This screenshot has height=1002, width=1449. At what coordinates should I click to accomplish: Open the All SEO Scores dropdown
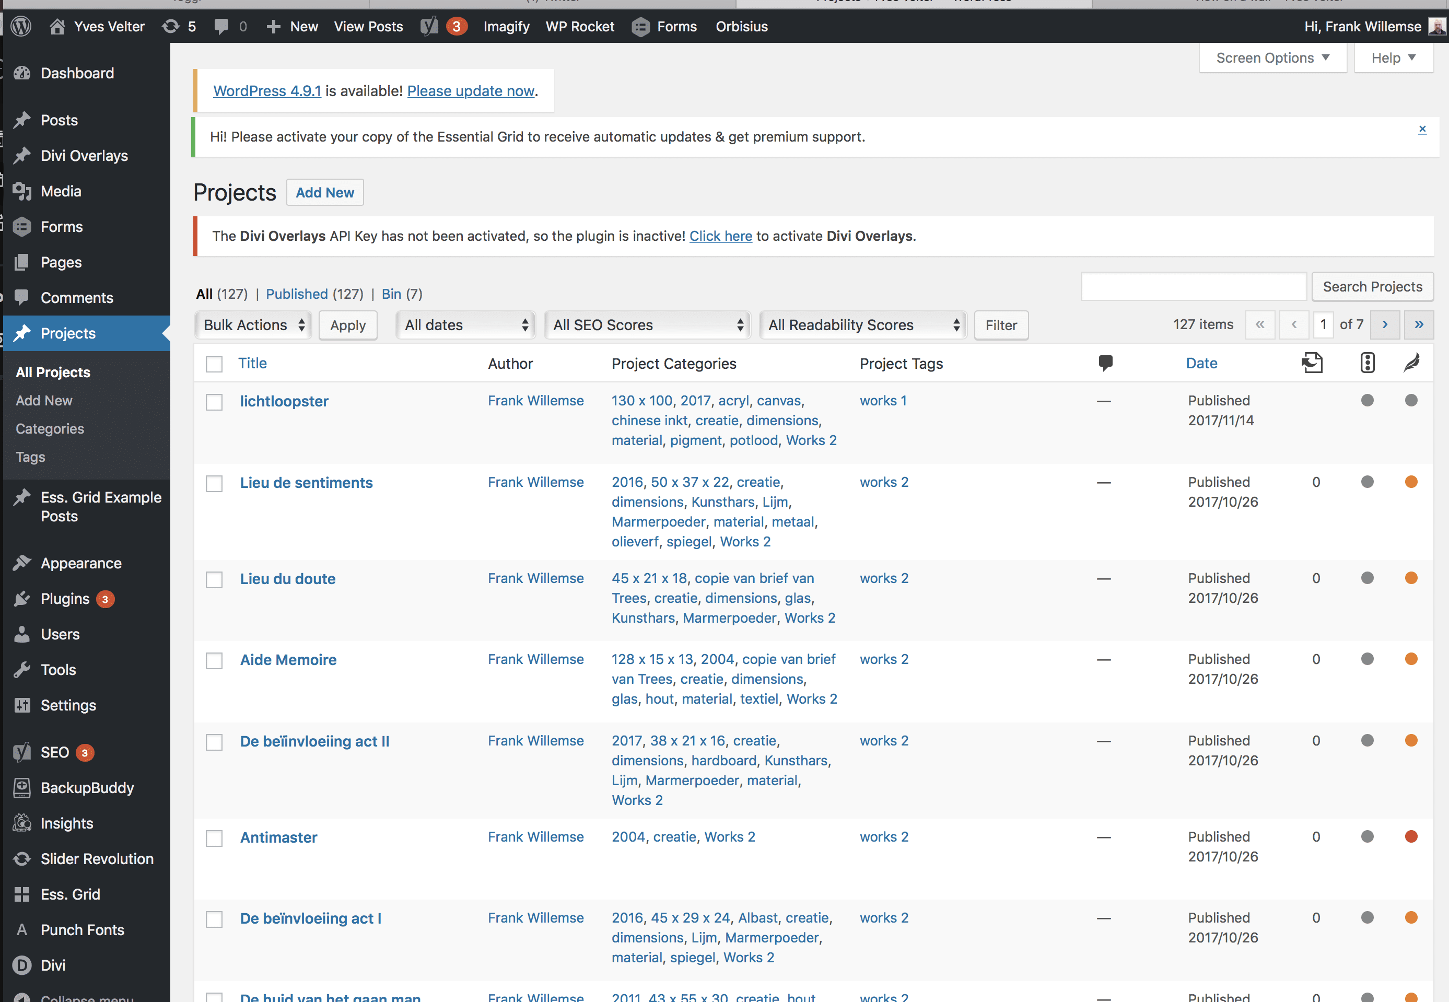[647, 324]
